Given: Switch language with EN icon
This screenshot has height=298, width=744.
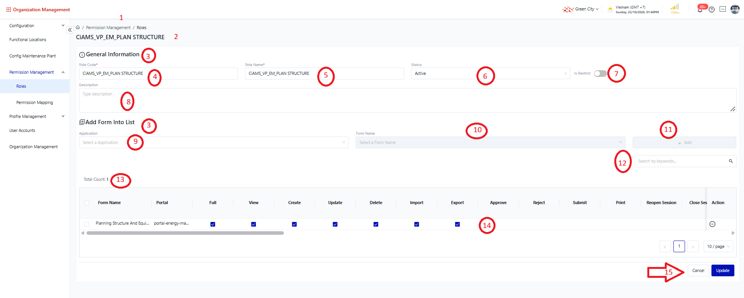Looking at the screenshot, I should click(x=723, y=9).
